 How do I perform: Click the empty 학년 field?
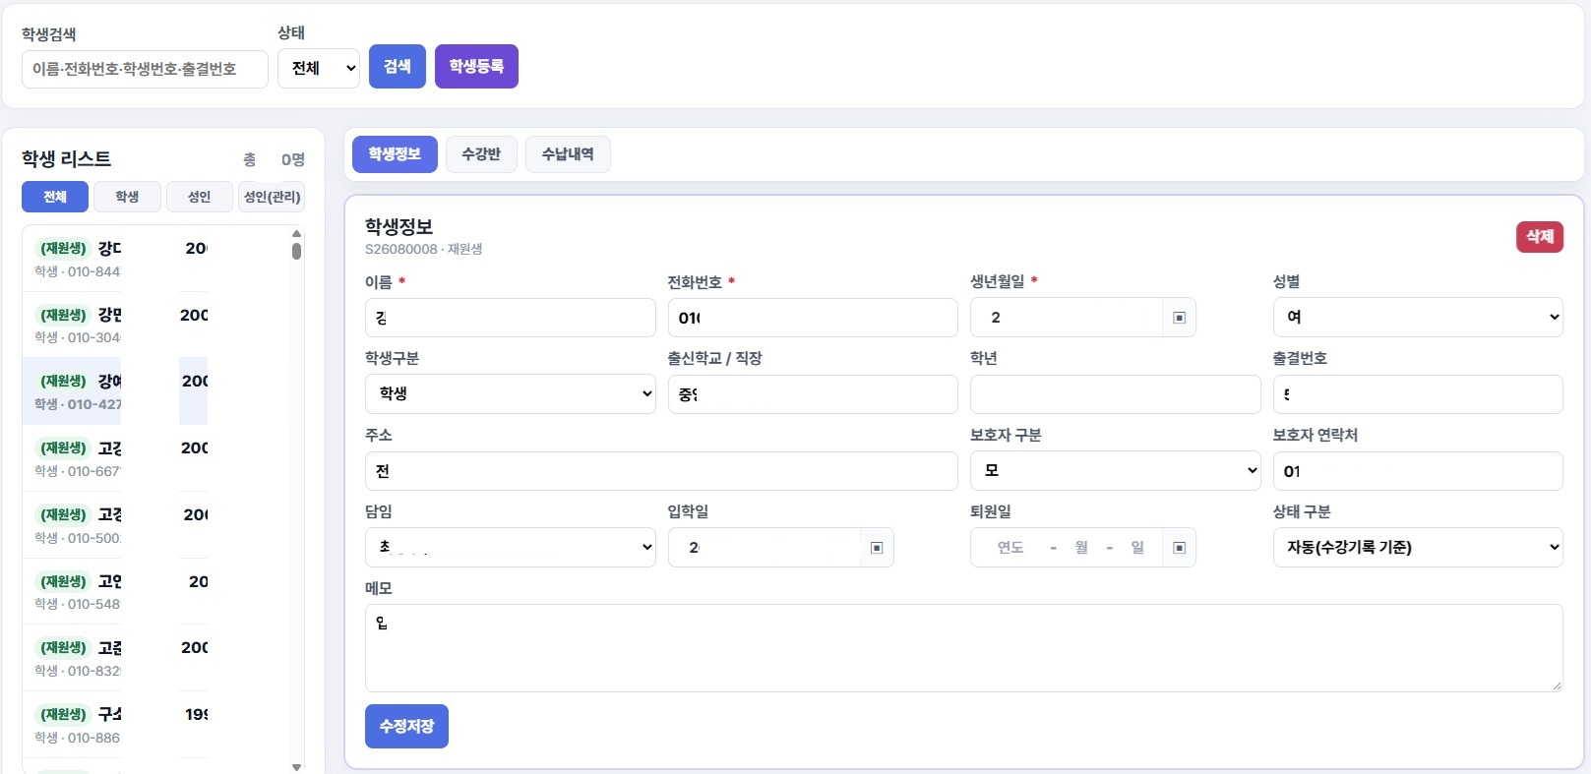click(x=1115, y=394)
